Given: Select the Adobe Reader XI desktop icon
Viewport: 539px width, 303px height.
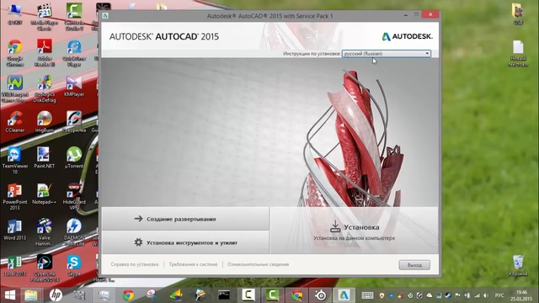Looking at the screenshot, I should point(45,52).
